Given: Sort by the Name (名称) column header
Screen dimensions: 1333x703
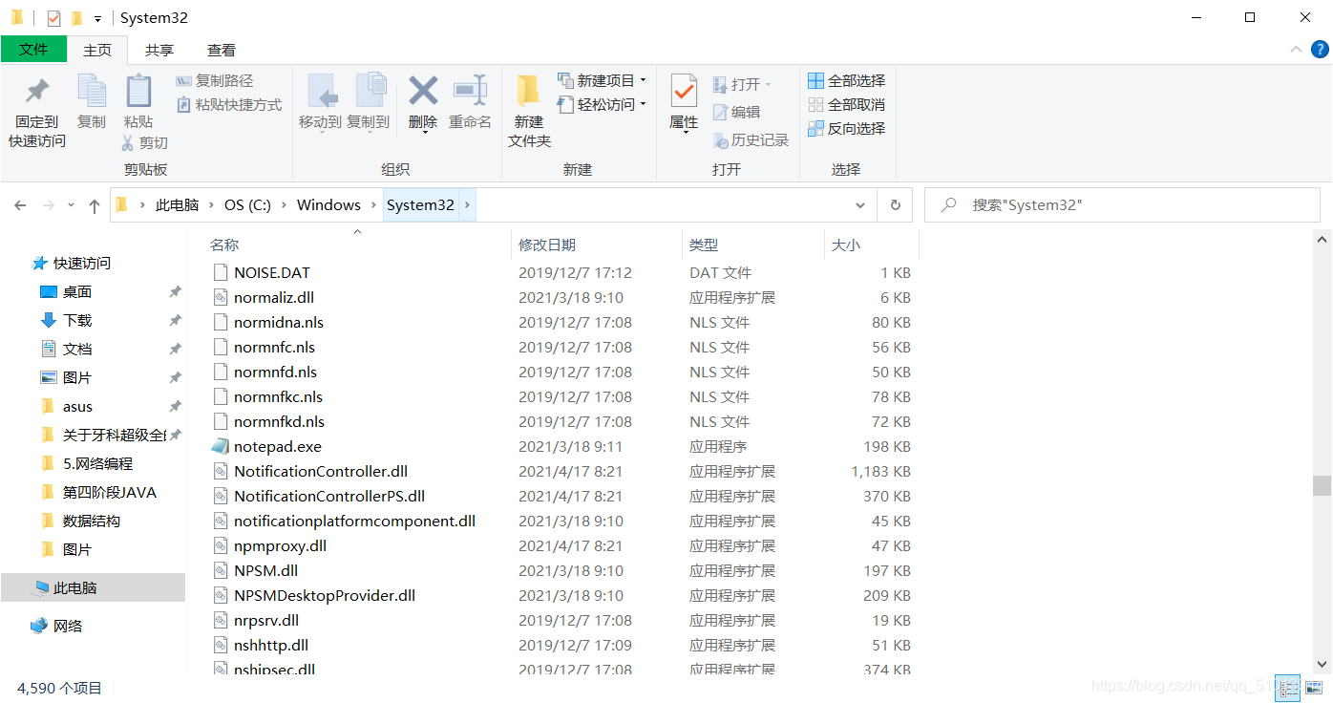Looking at the screenshot, I should (x=358, y=245).
